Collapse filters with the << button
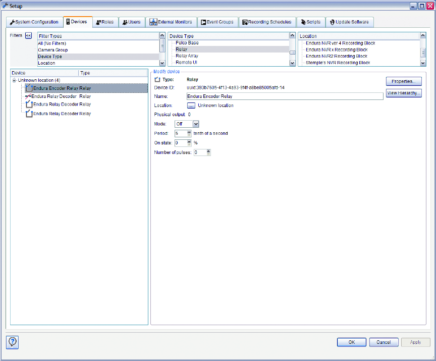The image size is (436, 361). pos(29,36)
